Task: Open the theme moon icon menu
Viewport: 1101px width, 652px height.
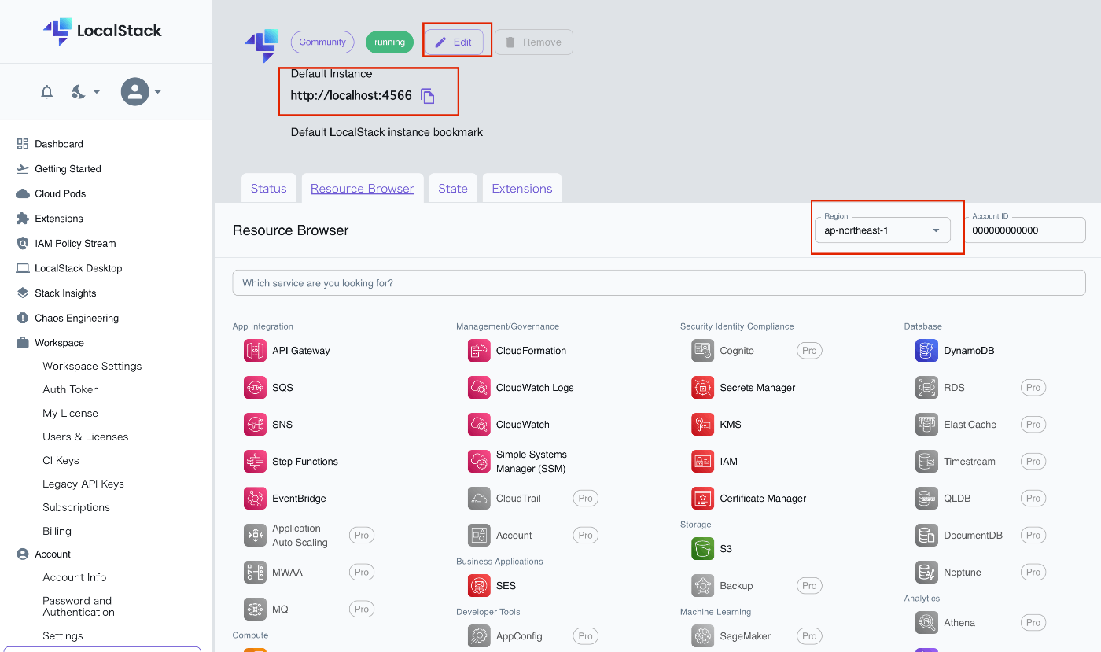Action: [x=85, y=92]
